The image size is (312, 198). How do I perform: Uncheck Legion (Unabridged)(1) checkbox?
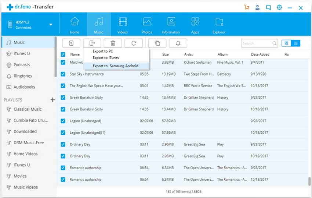(63, 132)
